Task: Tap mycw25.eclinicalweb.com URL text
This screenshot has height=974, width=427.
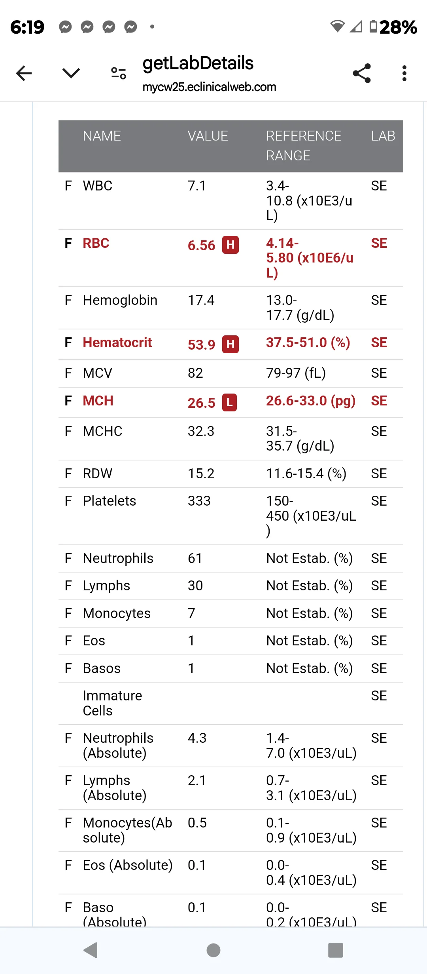Action: [x=209, y=87]
